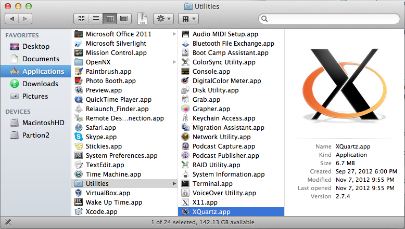This screenshot has width=405, height=229.
Task: Select the Terminal.app icon
Action: click(x=185, y=183)
